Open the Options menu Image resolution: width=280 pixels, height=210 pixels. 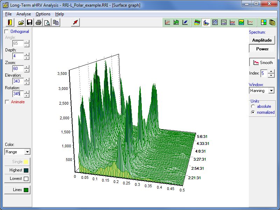pos(43,14)
